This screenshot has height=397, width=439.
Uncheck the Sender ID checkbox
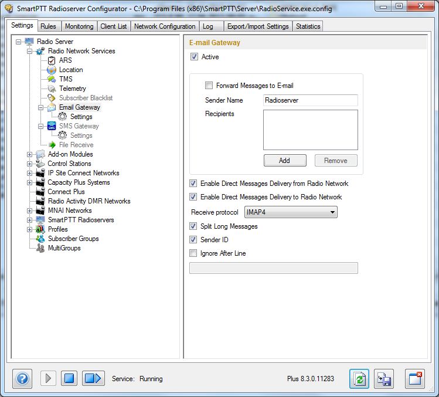click(x=193, y=239)
